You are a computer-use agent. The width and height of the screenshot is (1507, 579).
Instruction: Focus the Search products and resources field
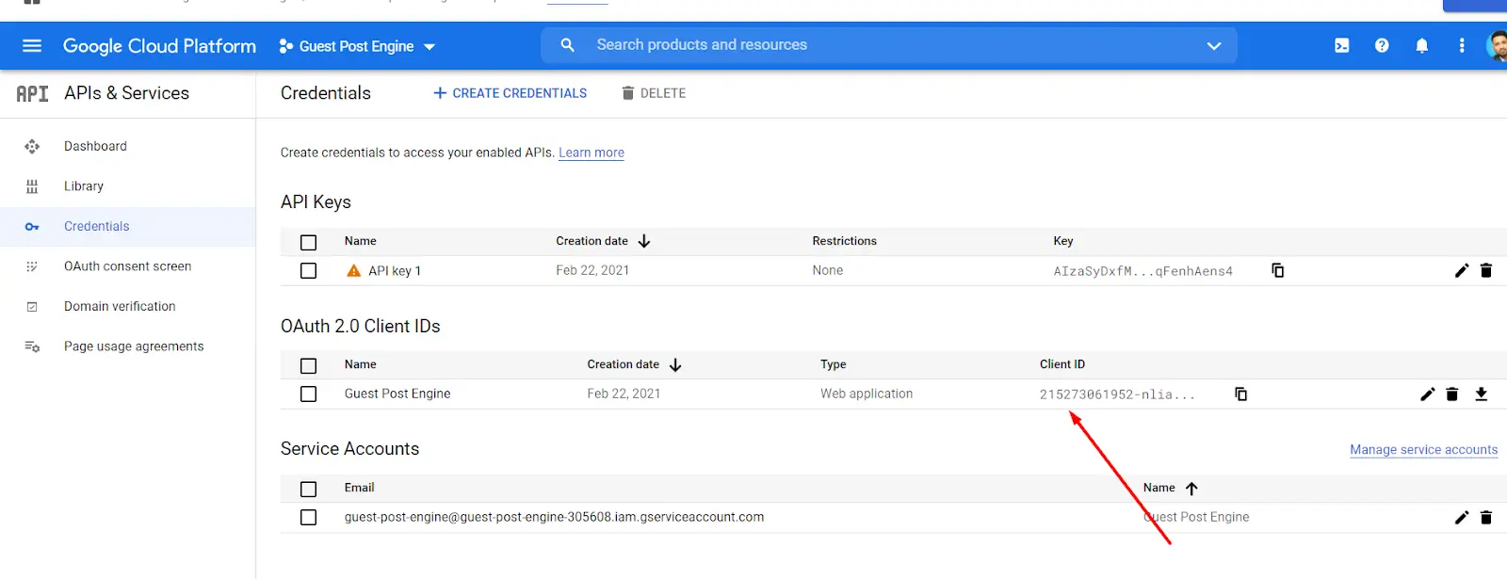[x=889, y=45]
